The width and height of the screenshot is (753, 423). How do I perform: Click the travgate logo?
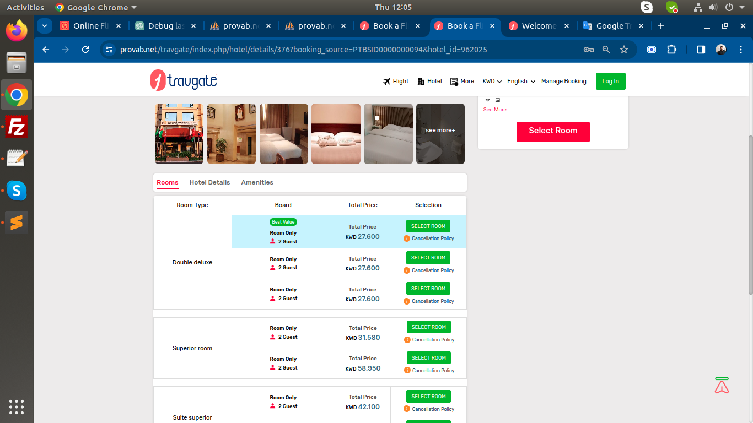tap(184, 81)
